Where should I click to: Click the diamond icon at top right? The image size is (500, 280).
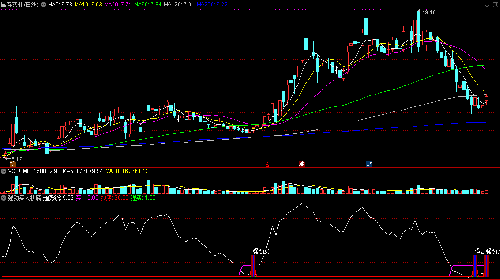point(487,5)
